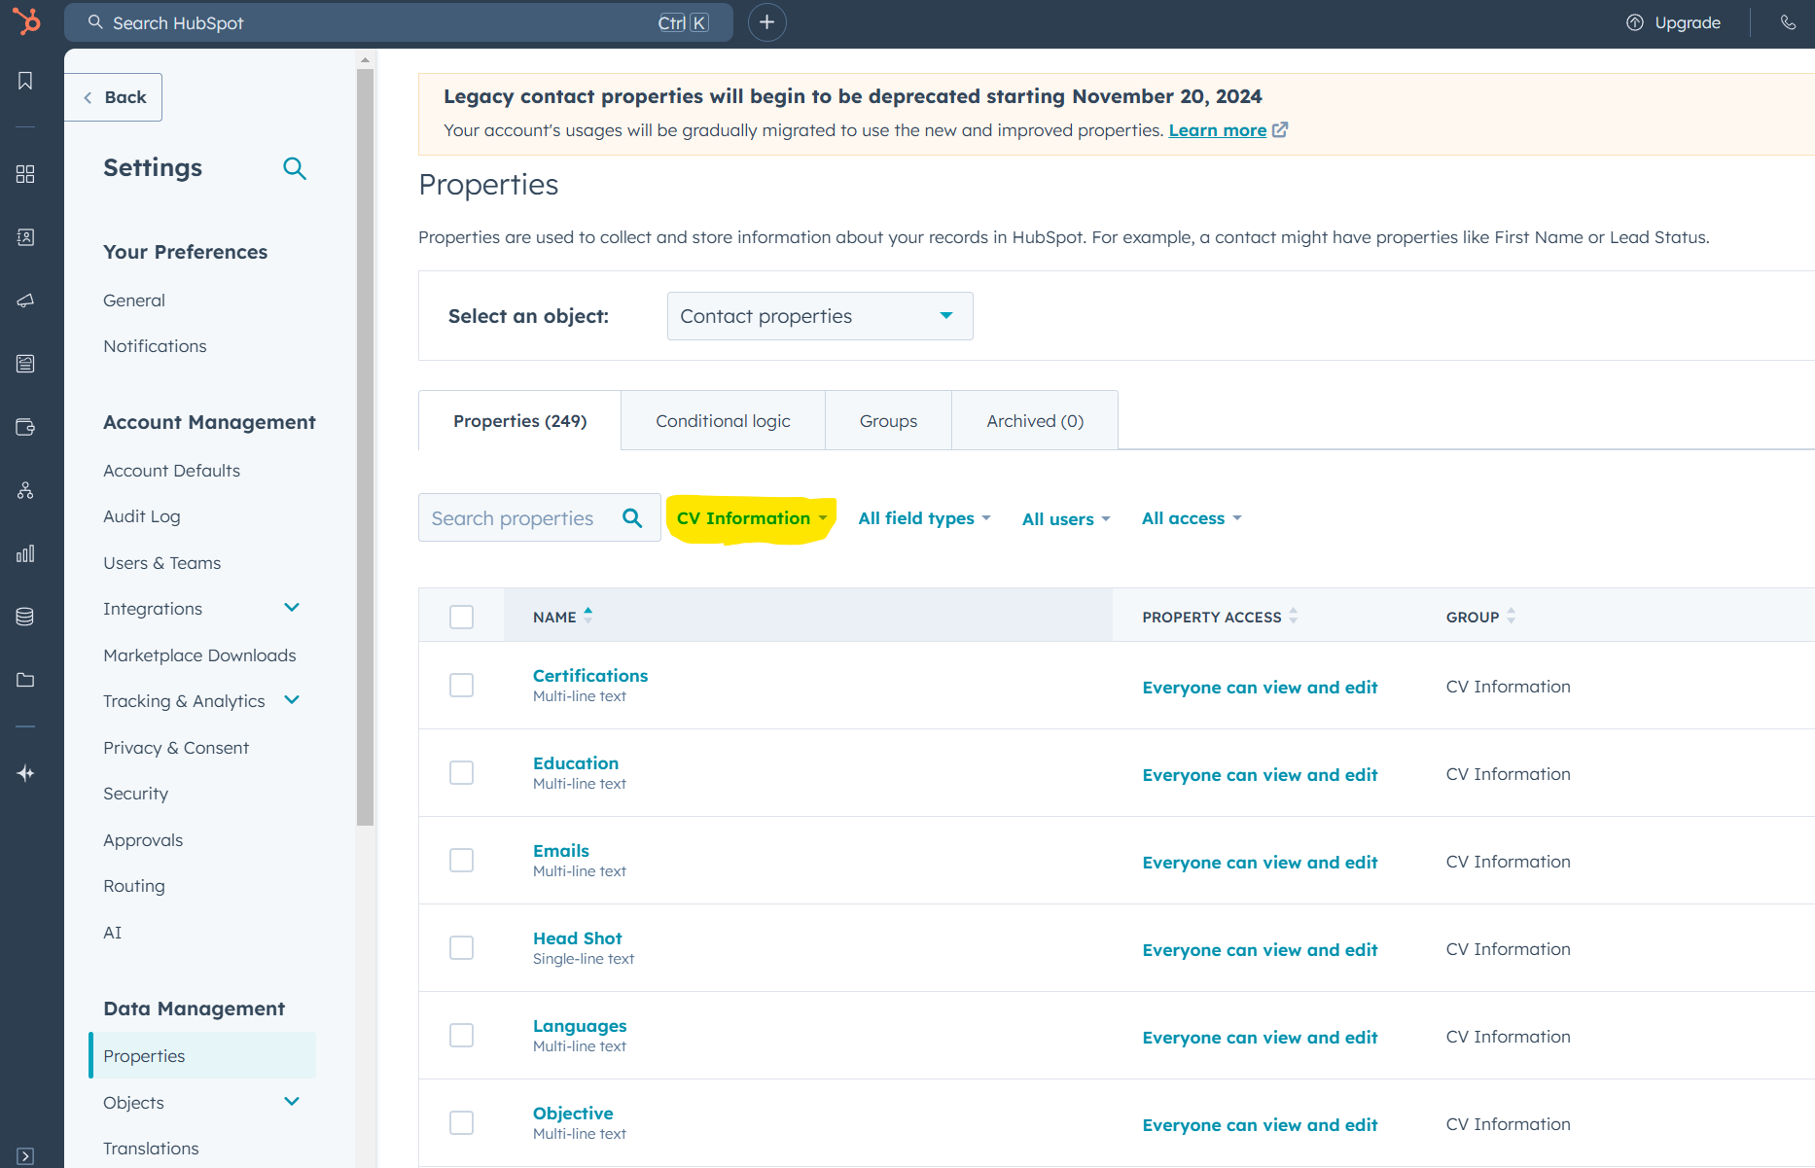Open General preferences

134,301
